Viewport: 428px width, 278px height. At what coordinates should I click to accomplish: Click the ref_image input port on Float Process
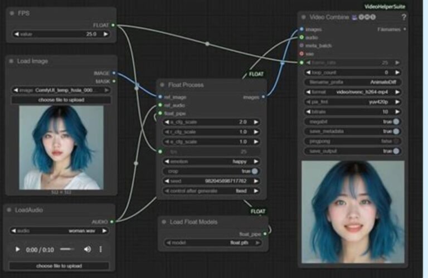click(x=160, y=97)
